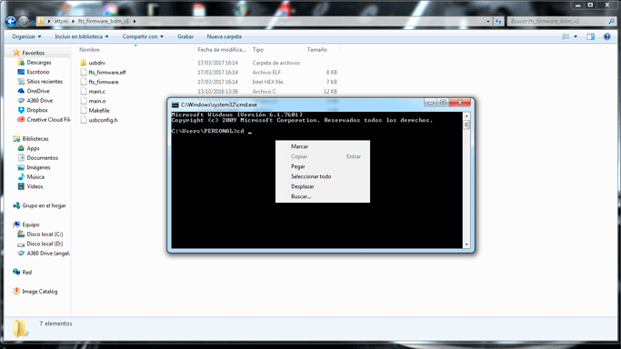Viewport: 621px width, 349px height.
Task: Click the cmd.exe title bar icon
Action: [x=175, y=105]
